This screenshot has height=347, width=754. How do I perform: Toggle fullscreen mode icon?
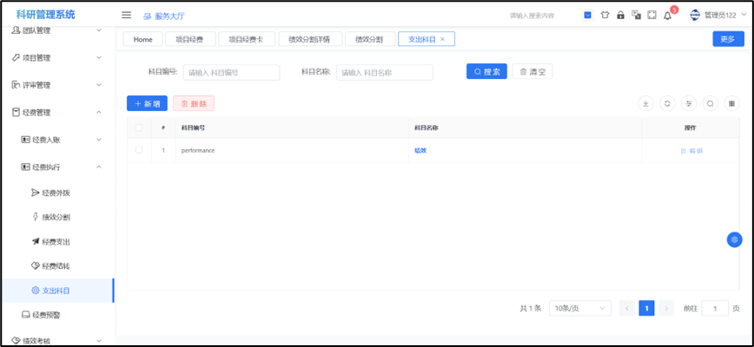(x=651, y=16)
